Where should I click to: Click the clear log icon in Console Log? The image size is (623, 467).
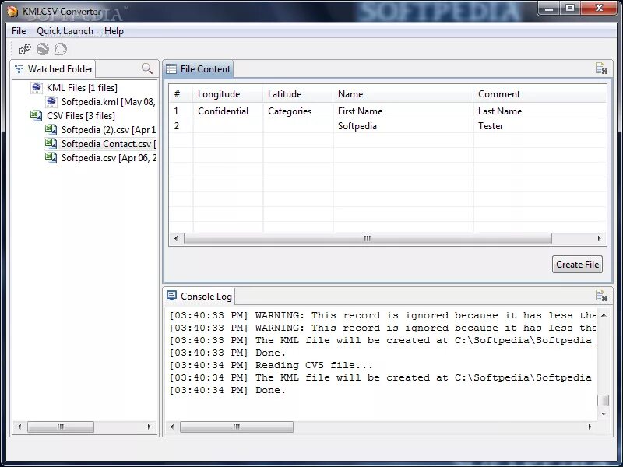click(x=601, y=296)
